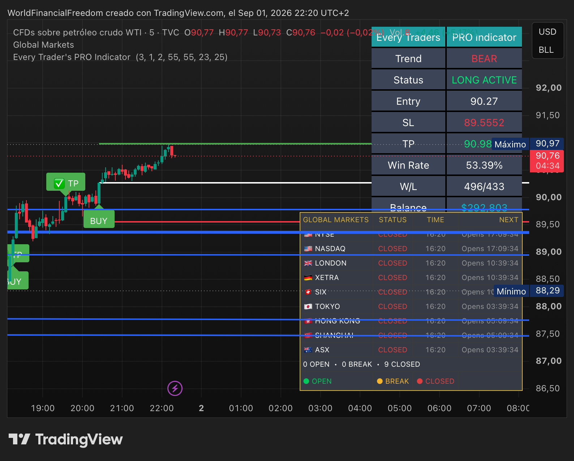Click the XETRA row German flag icon
This screenshot has height=461, width=574.
(308, 277)
